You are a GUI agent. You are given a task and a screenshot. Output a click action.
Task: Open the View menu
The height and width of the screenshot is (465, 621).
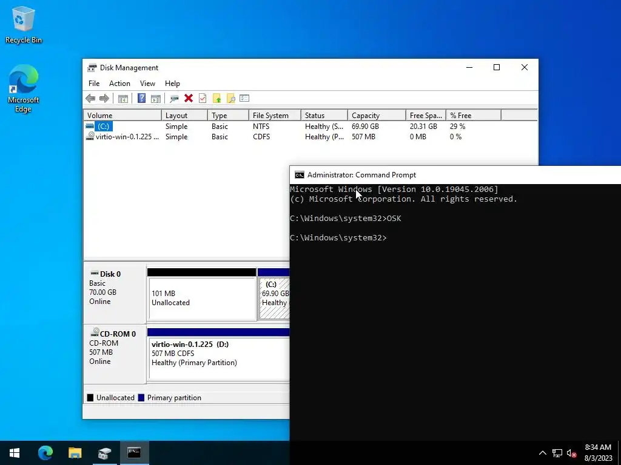[x=147, y=84]
